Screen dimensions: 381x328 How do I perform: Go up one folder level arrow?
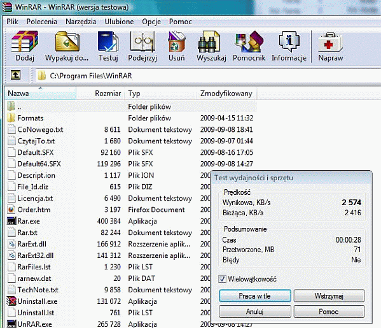coord(15,75)
